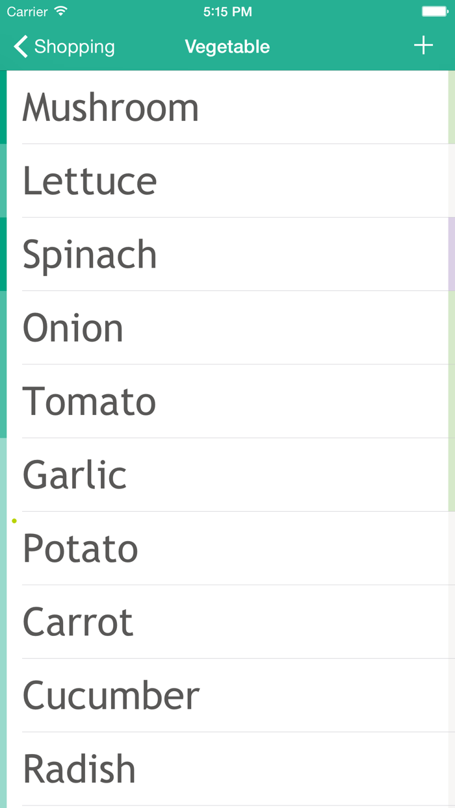Choose Onion from the list
This screenshot has height=808, width=455.
click(x=73, y=327)
